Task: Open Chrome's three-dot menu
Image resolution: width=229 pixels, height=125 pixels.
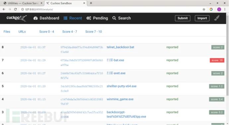Action: [225, 9]
